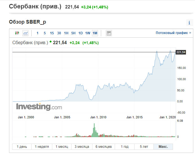The width and height of the screenshot is (195, 154).
Task: Set the 1-minute chart interval
Action: (x=38, y=33)
